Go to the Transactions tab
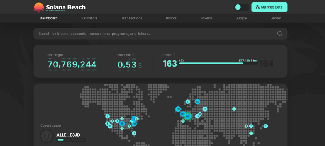 132,18
